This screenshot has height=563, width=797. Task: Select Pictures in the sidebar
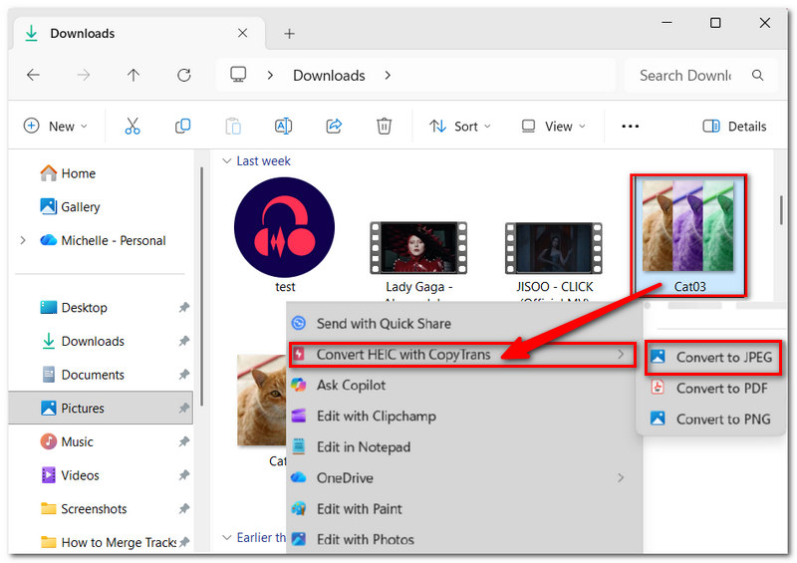click(101, 408)
